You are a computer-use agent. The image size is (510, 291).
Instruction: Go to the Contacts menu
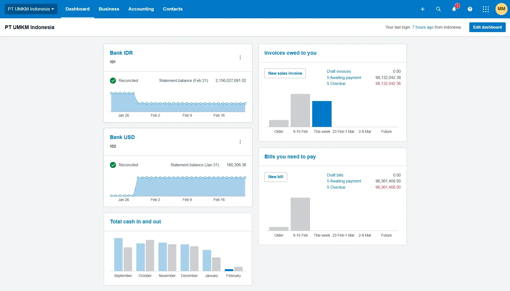pos(173,9)
